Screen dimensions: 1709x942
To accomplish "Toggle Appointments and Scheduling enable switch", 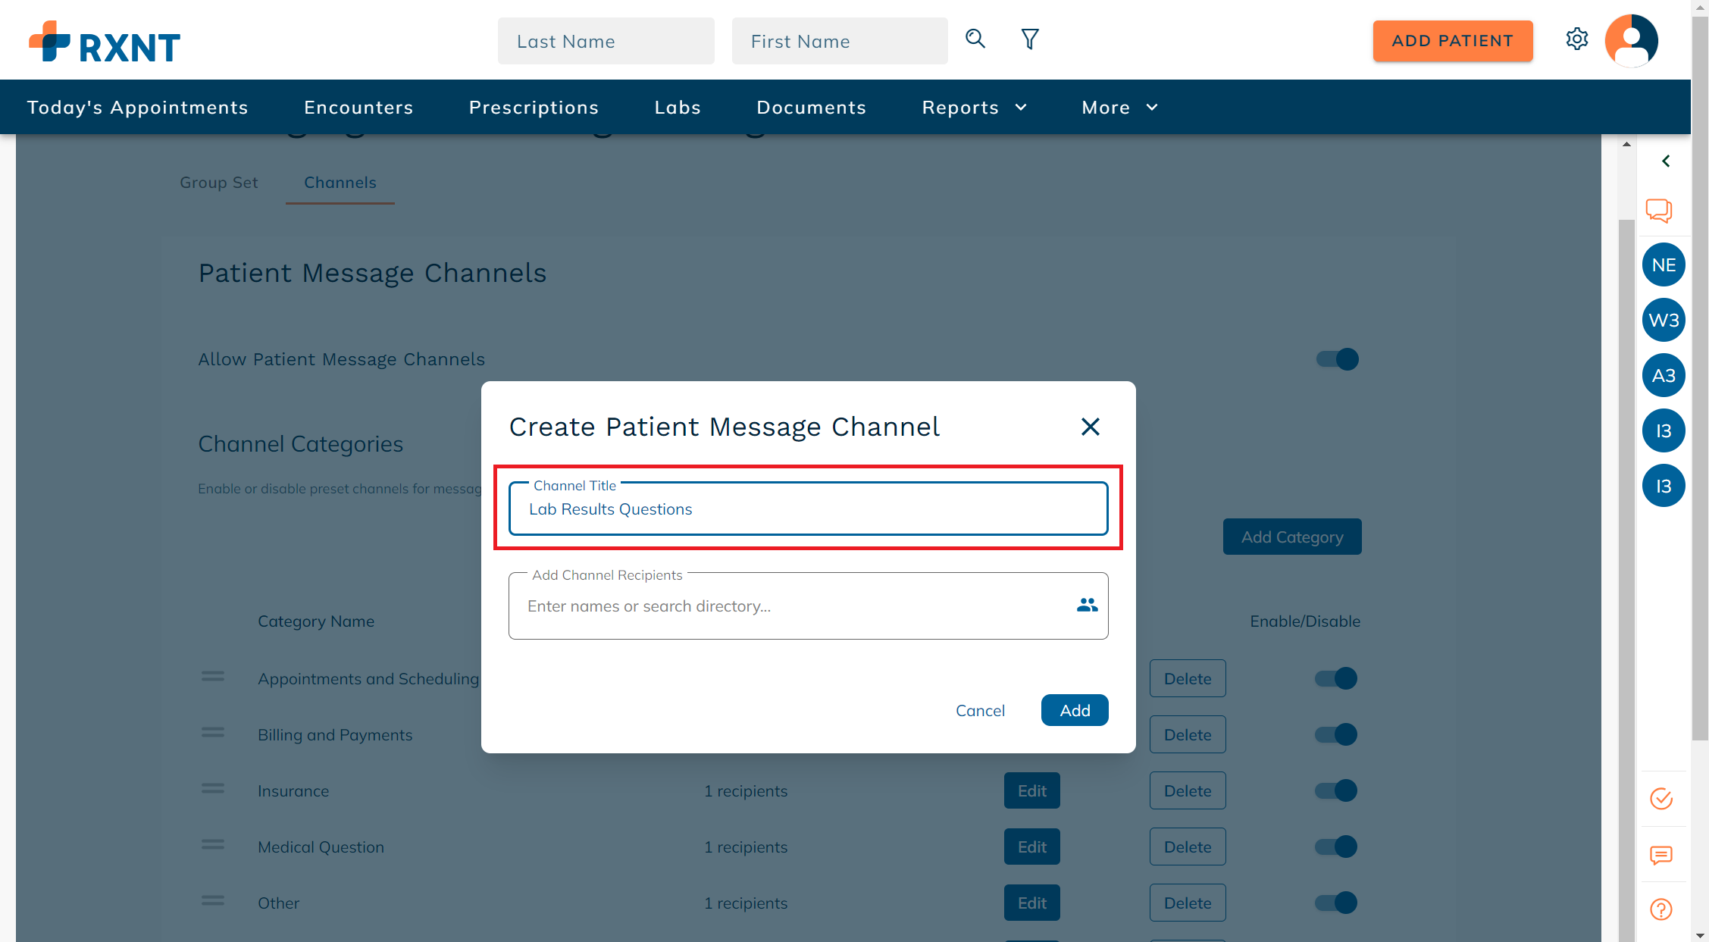I will point(1336,678).
